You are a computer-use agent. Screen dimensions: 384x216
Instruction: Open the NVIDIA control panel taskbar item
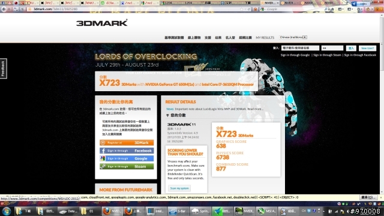coord(244,211)
